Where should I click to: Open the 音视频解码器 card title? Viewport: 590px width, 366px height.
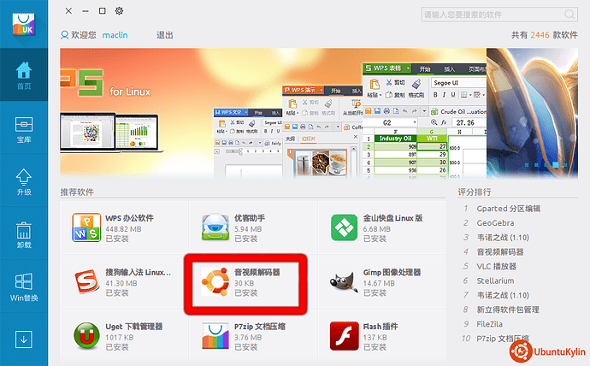(x=257, y=272)
